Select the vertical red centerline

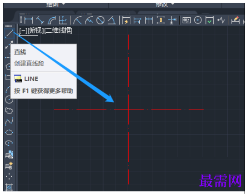[128, 109]
